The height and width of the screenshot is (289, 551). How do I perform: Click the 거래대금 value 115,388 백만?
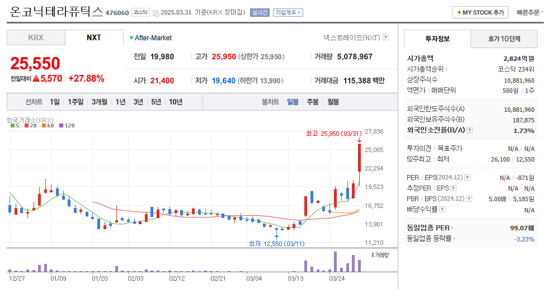click(364, 80)
